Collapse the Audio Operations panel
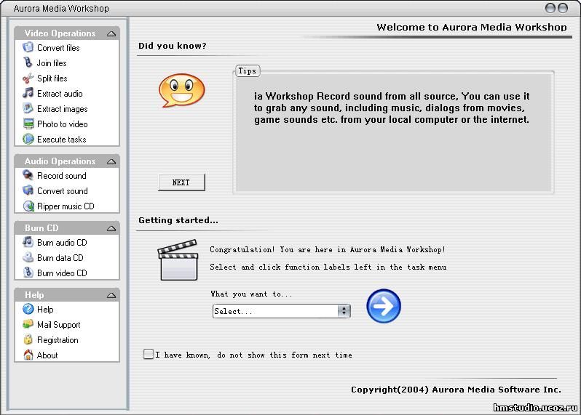 (x=111, y=161)
